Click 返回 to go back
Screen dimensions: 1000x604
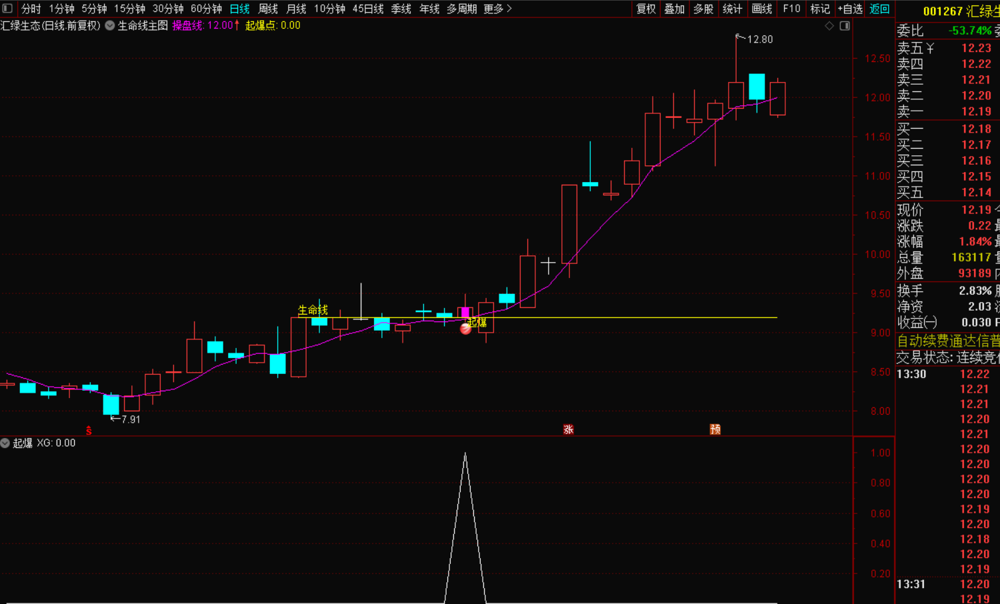pyautogui.click(x=879, y=9)
